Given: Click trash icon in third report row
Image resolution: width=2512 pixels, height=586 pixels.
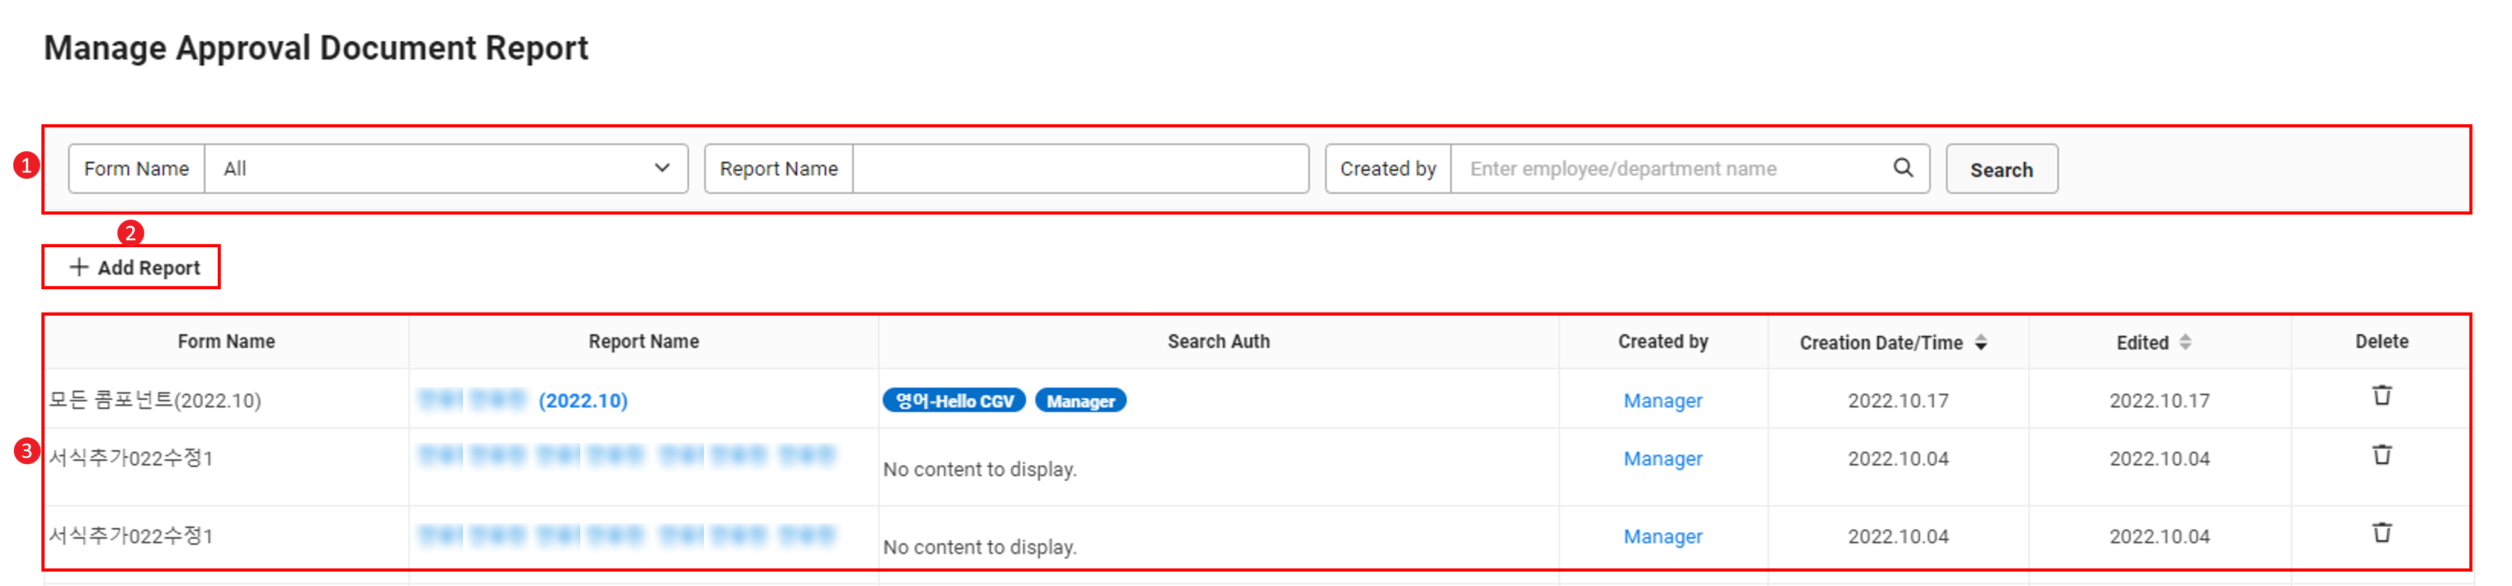Looking at the screenshot, I should tap(2380, 533).
